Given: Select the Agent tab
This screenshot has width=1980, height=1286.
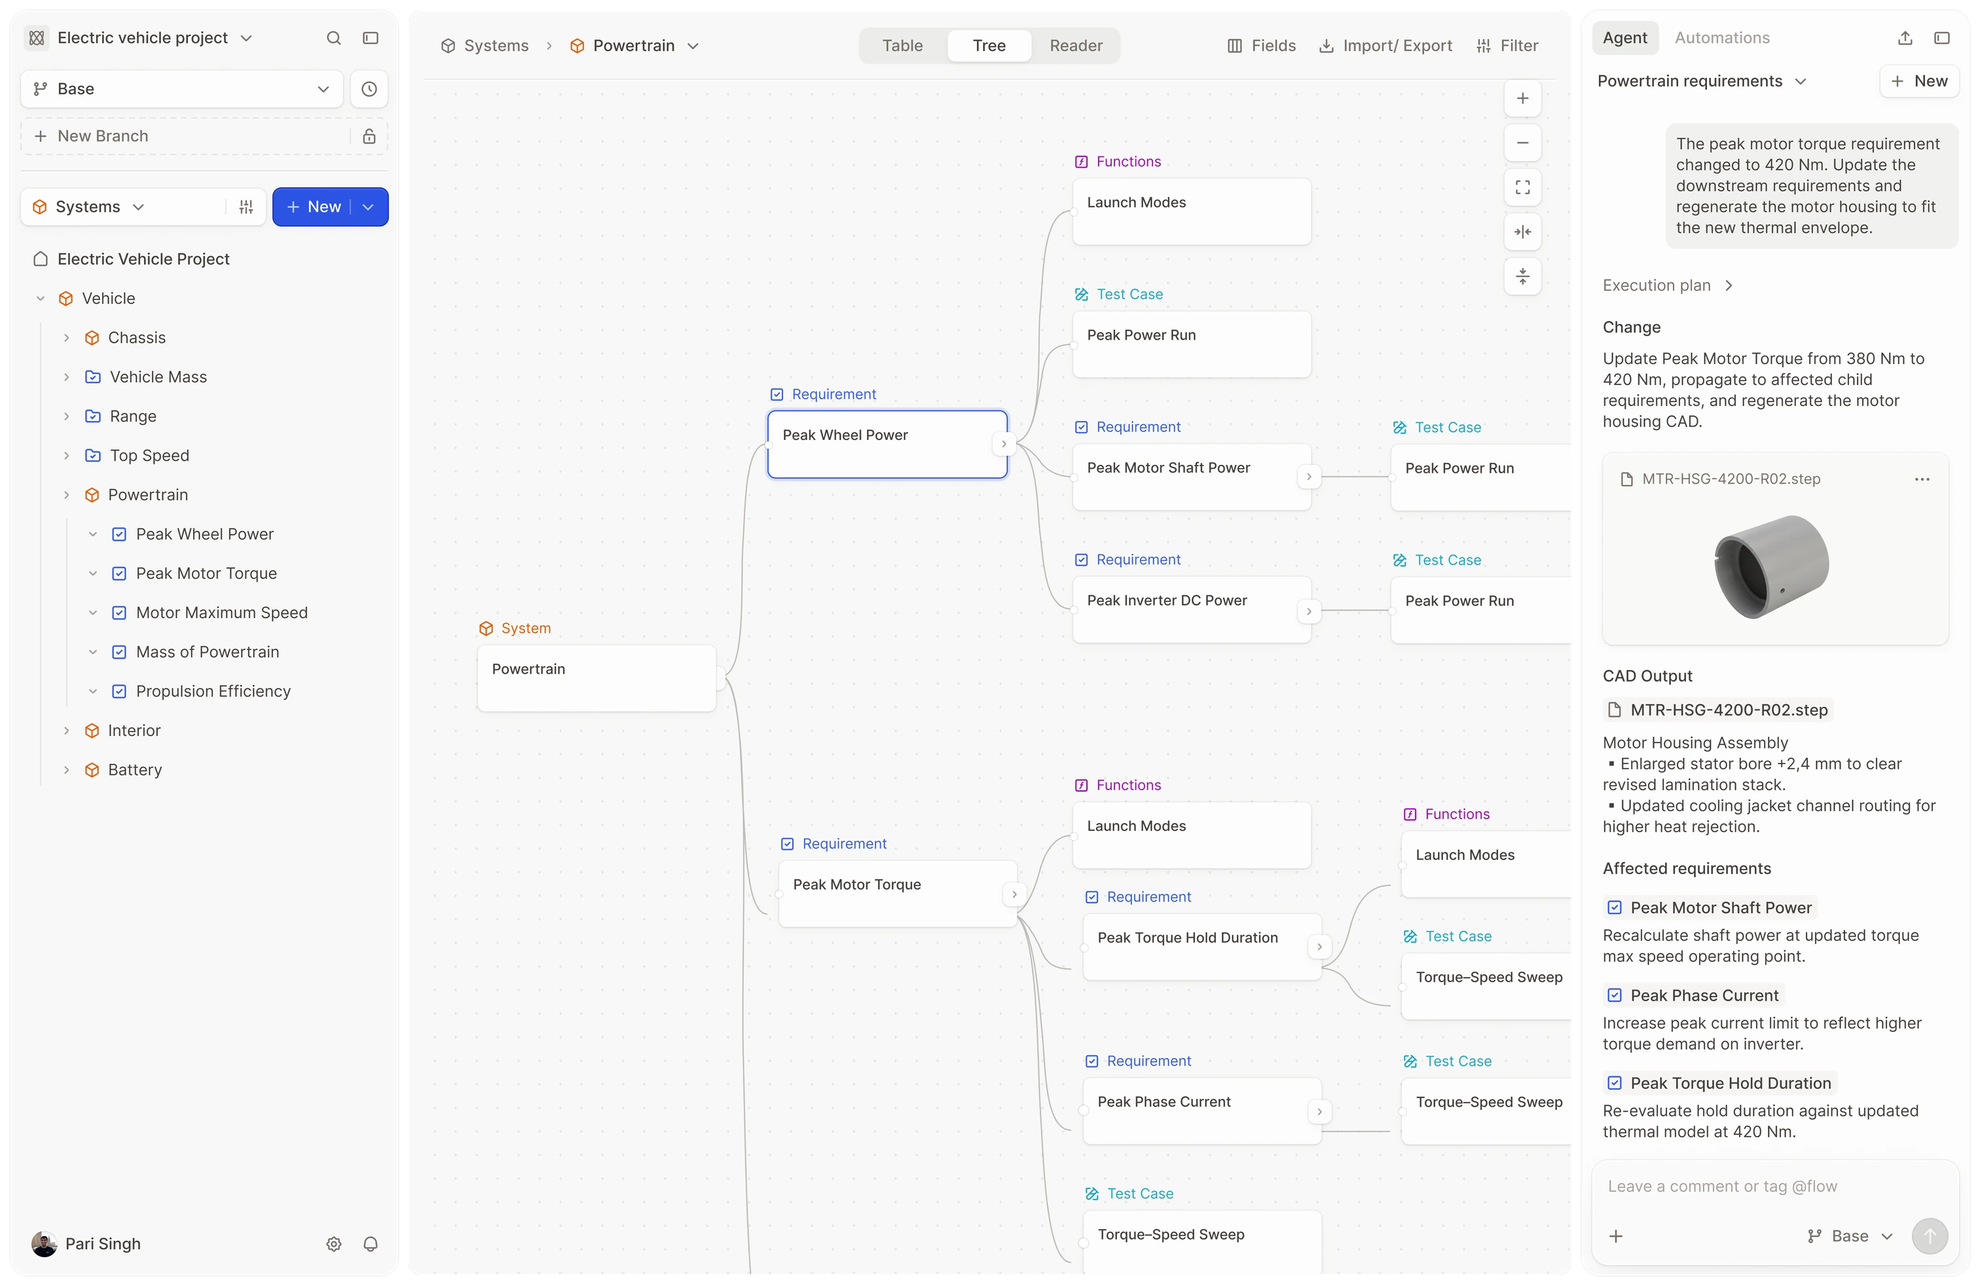Looking at the screenshot, I should click(x=1624, y=38).
